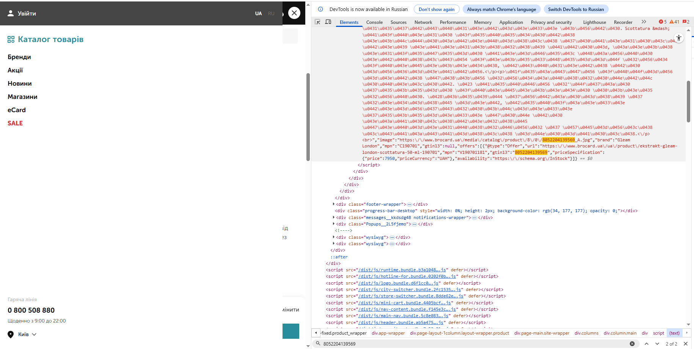
Task: Open the Performance tab
Action: (x=453, y=22)
